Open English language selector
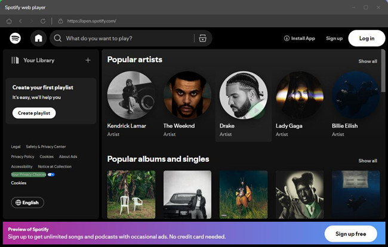388x247 pixels. coord(27,202)
